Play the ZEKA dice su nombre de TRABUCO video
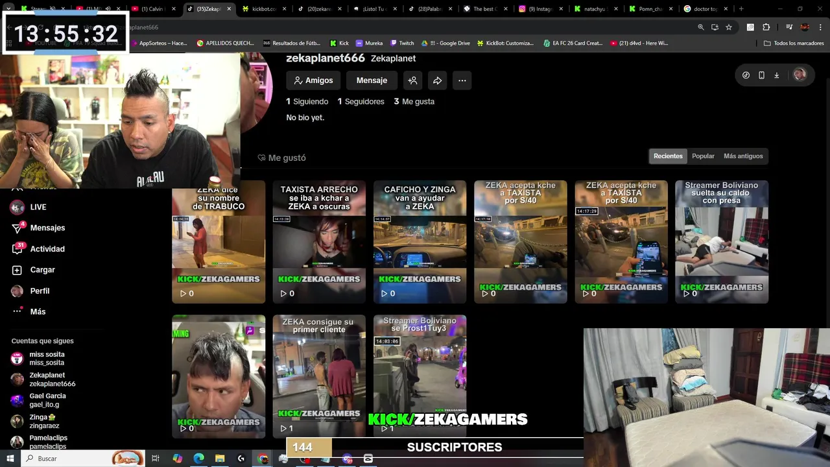The width and height of the screenshot is (830, 467). (219, 242)
